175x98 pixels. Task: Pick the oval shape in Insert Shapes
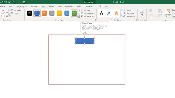pyautogui.click(x=4, y=11)
